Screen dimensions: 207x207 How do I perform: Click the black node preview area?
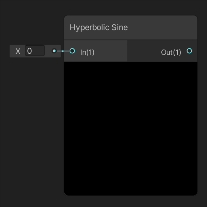[x=131, y=128]
